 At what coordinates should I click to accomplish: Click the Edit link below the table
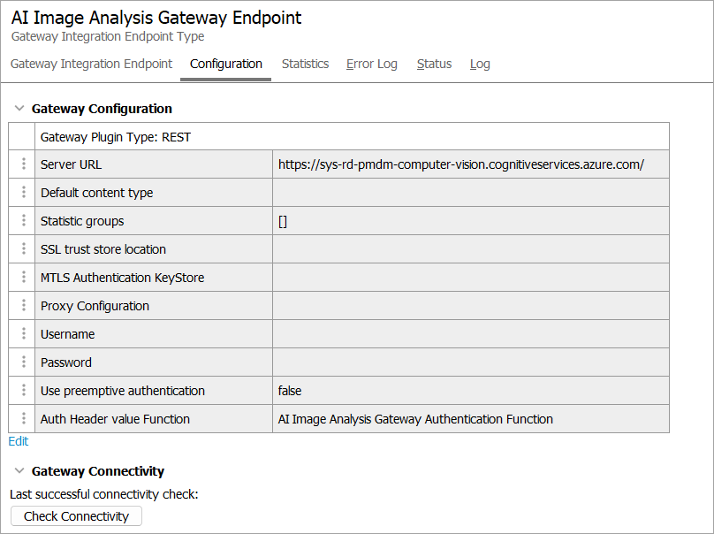(19, 441)
